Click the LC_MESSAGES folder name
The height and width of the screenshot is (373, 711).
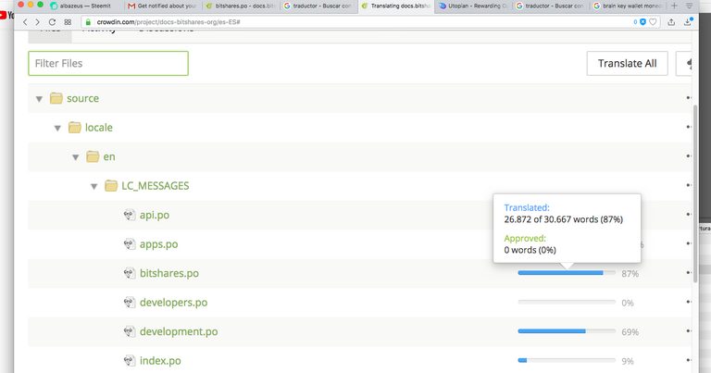pos(156,186)
